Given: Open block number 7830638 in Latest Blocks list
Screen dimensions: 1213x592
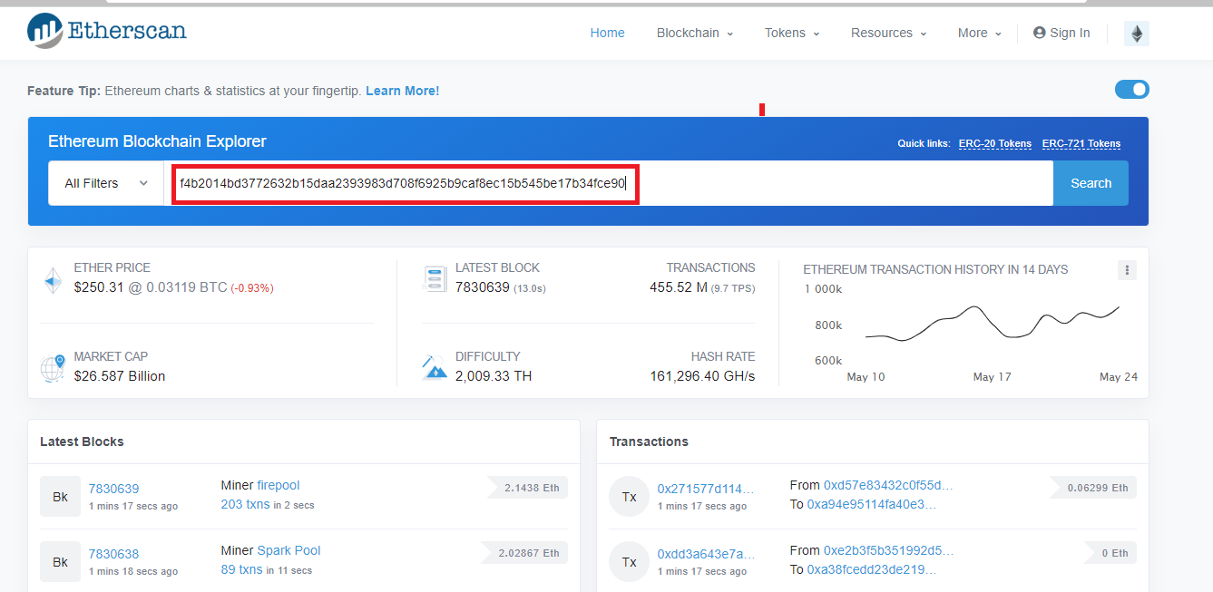Looking at the screenshot, I should pos(113,554).
